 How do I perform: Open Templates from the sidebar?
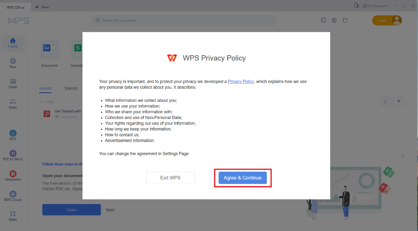pyautogui.click(x=13, y=176)
